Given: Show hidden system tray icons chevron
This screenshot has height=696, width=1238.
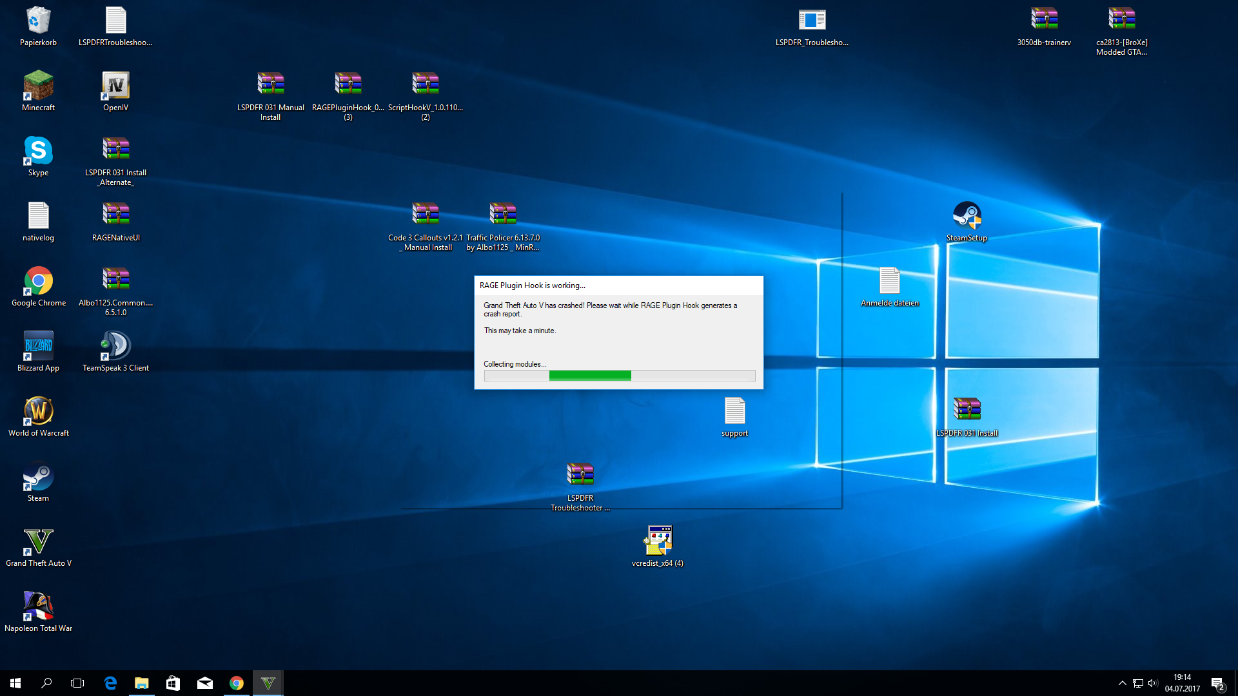Looking at the screenshot, I should click(x=1122, y=683).
